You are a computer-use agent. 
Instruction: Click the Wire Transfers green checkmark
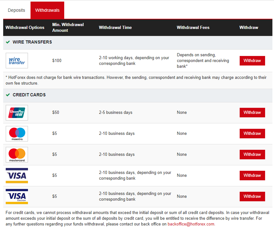pos(8,42)
